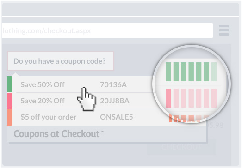Click the orange rating bars under magnifier
The image size is (242, 168).
(x=188, y=119)
